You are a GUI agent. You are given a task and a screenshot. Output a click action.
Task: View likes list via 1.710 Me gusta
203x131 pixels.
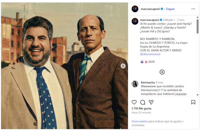pyautogui.click(x=141, y=108)
